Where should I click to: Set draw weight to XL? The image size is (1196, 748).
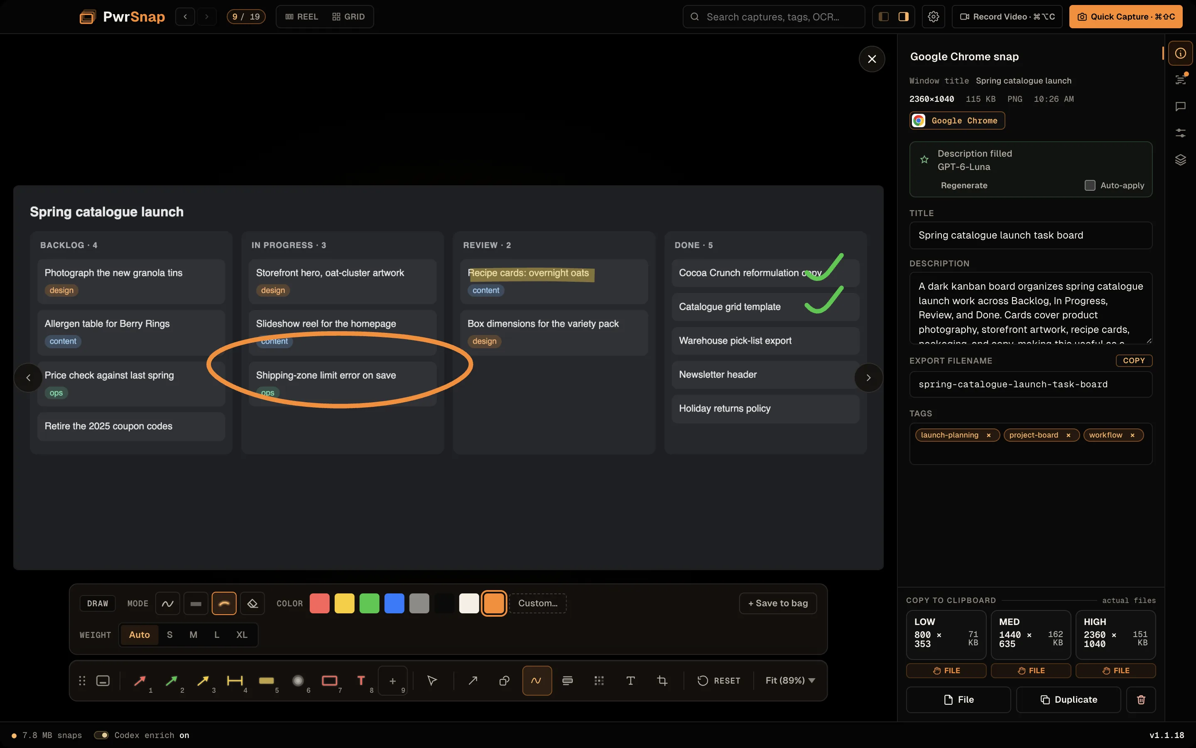[242, 635]
